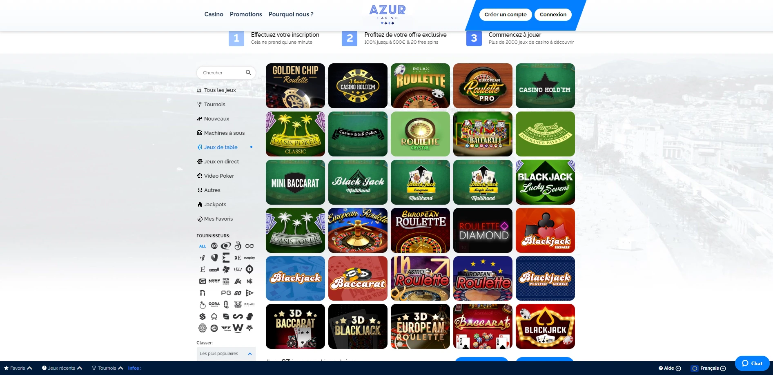Select the Tournois sidebar category
The height and width of the screenshot is (375, 773).
(214, 104)
